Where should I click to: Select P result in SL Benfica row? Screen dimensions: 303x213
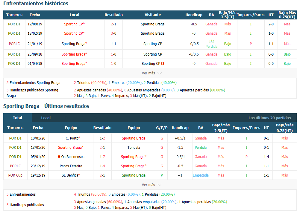click(x=162, y=175)
